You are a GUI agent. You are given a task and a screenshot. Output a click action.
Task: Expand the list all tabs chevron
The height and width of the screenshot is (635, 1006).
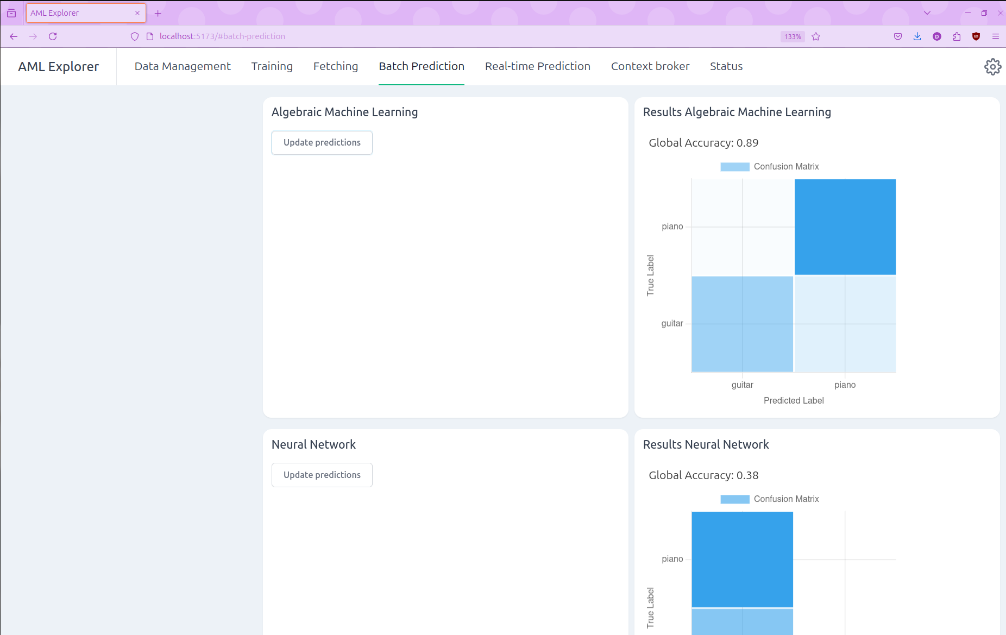(x=927, y=13)
